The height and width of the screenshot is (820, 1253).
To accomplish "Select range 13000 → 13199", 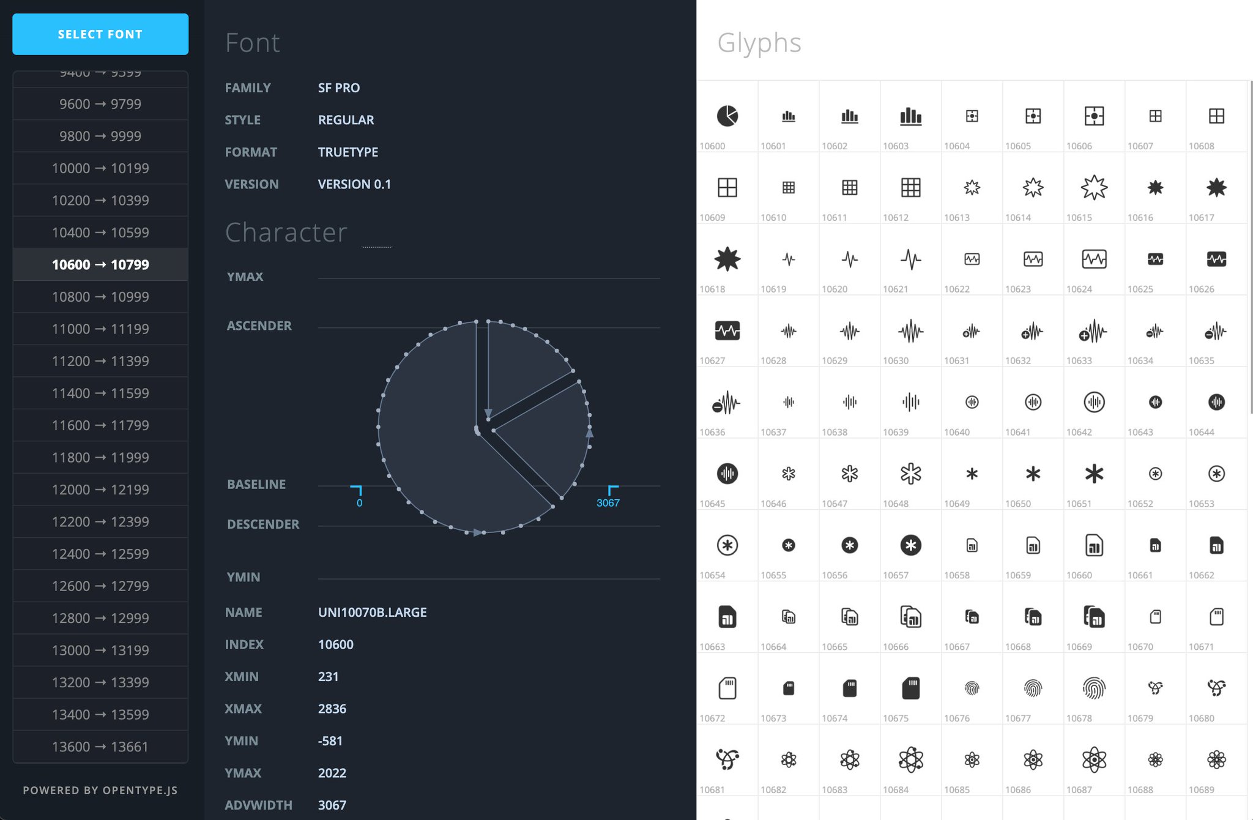I will pos(100,650).
